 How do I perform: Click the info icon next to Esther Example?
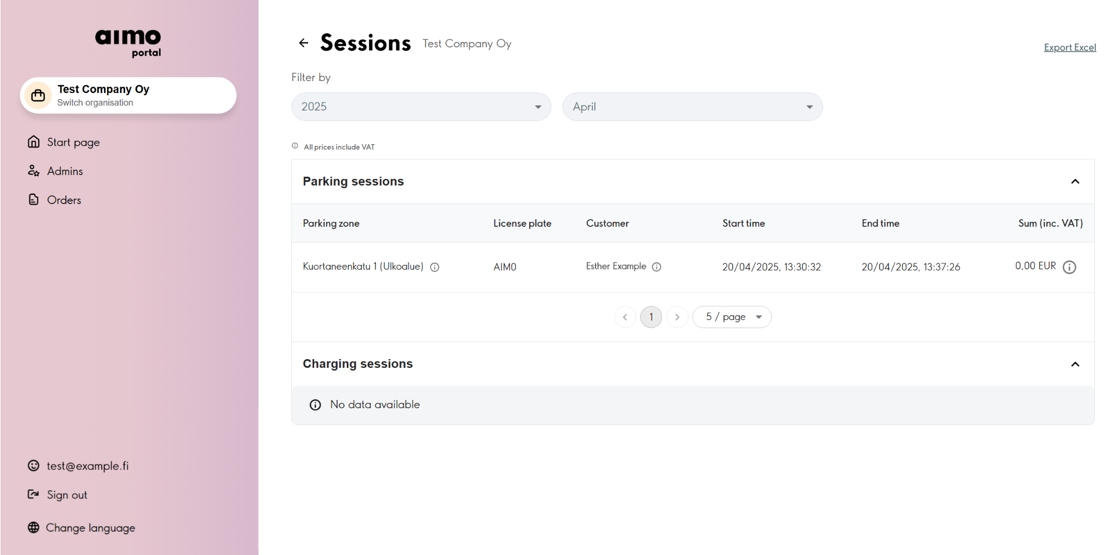click(657, 267)
